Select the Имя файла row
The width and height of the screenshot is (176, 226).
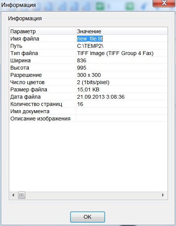[88, 39]
